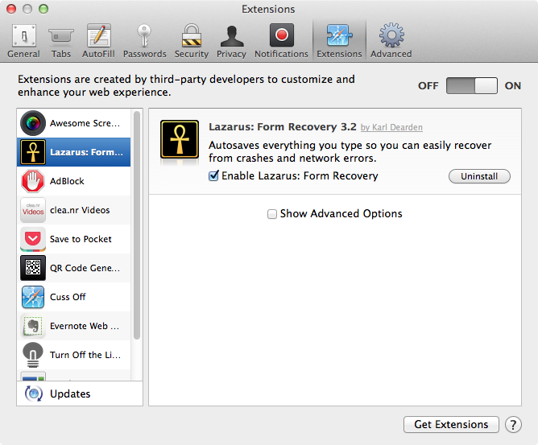Viewport: 538px width, 445px height.
Task: Click the Get Extensions button
Action: (x=450, y=424)
